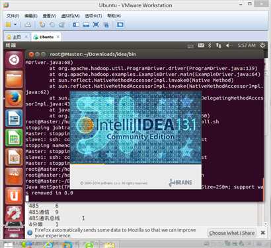Click the scrollbar down arrow in Firefox page
Screen dimensions: 271x248
pos(266,224)
